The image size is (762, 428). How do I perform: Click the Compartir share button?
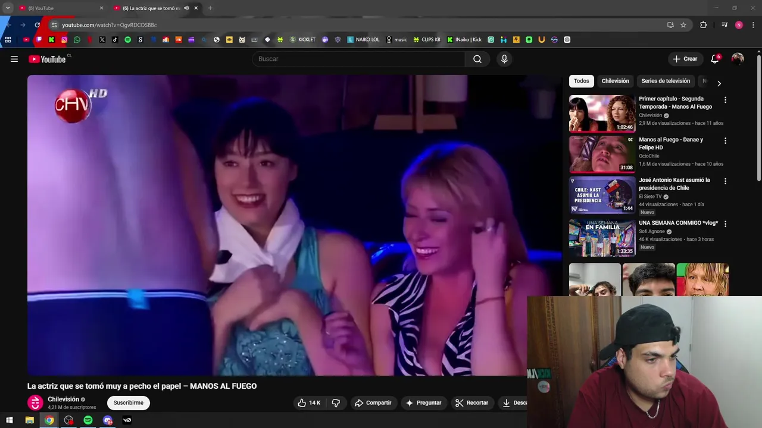(373, 402)
